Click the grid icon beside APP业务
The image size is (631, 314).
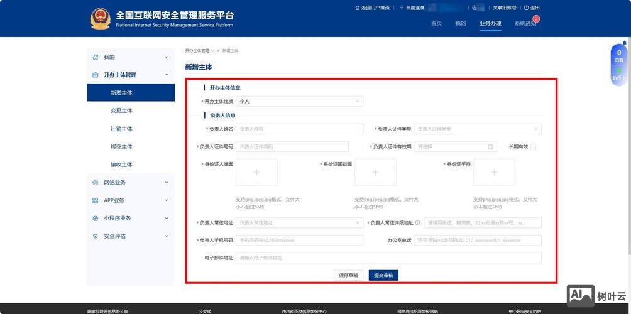[x=96, y=200]
